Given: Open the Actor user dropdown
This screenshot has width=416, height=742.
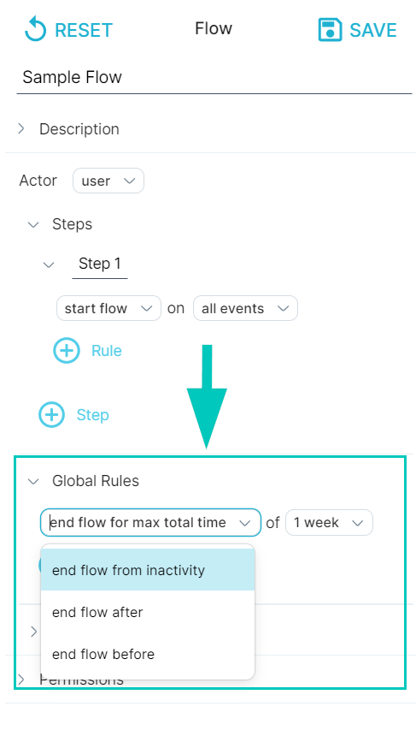Looking at the screenshot, I should click(108, 181).
